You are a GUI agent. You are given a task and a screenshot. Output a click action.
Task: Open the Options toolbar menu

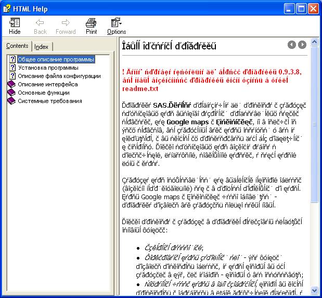116,26
